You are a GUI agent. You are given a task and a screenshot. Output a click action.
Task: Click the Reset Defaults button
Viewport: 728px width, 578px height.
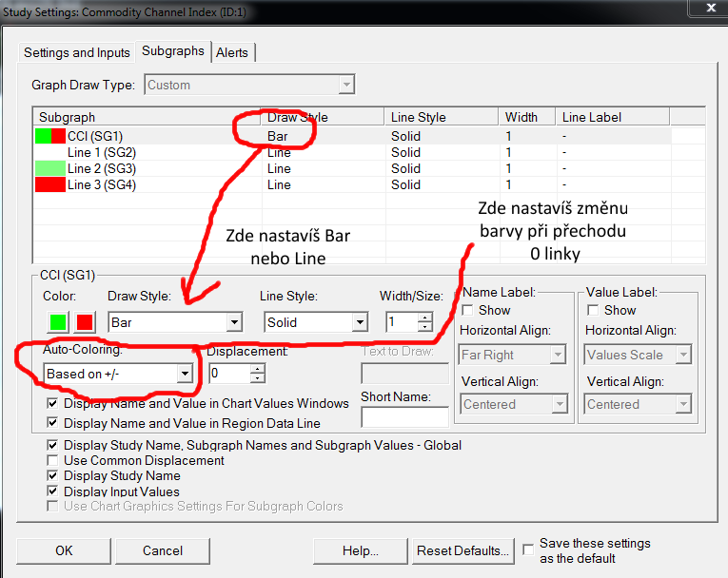(x=462, y=550)
